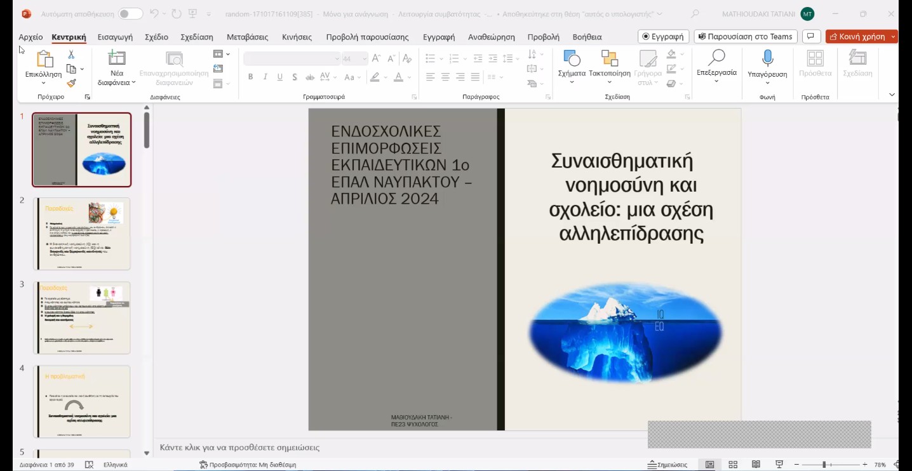Viewport: 912px width, 471px height.
Task: Switch to Slide Sorter view icon
Action: (733, 465)
